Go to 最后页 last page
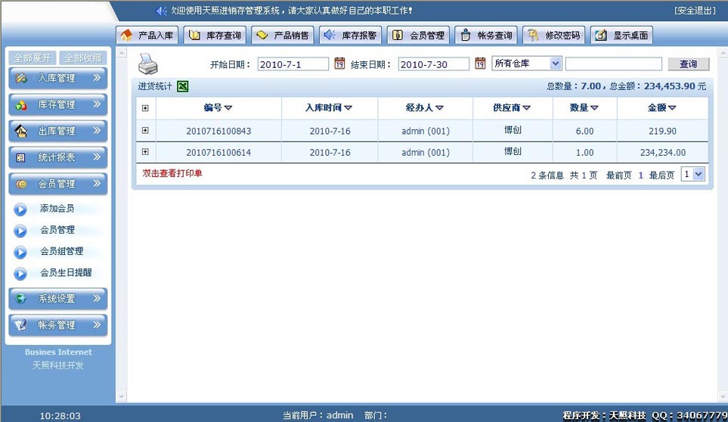 click(661, 175)
